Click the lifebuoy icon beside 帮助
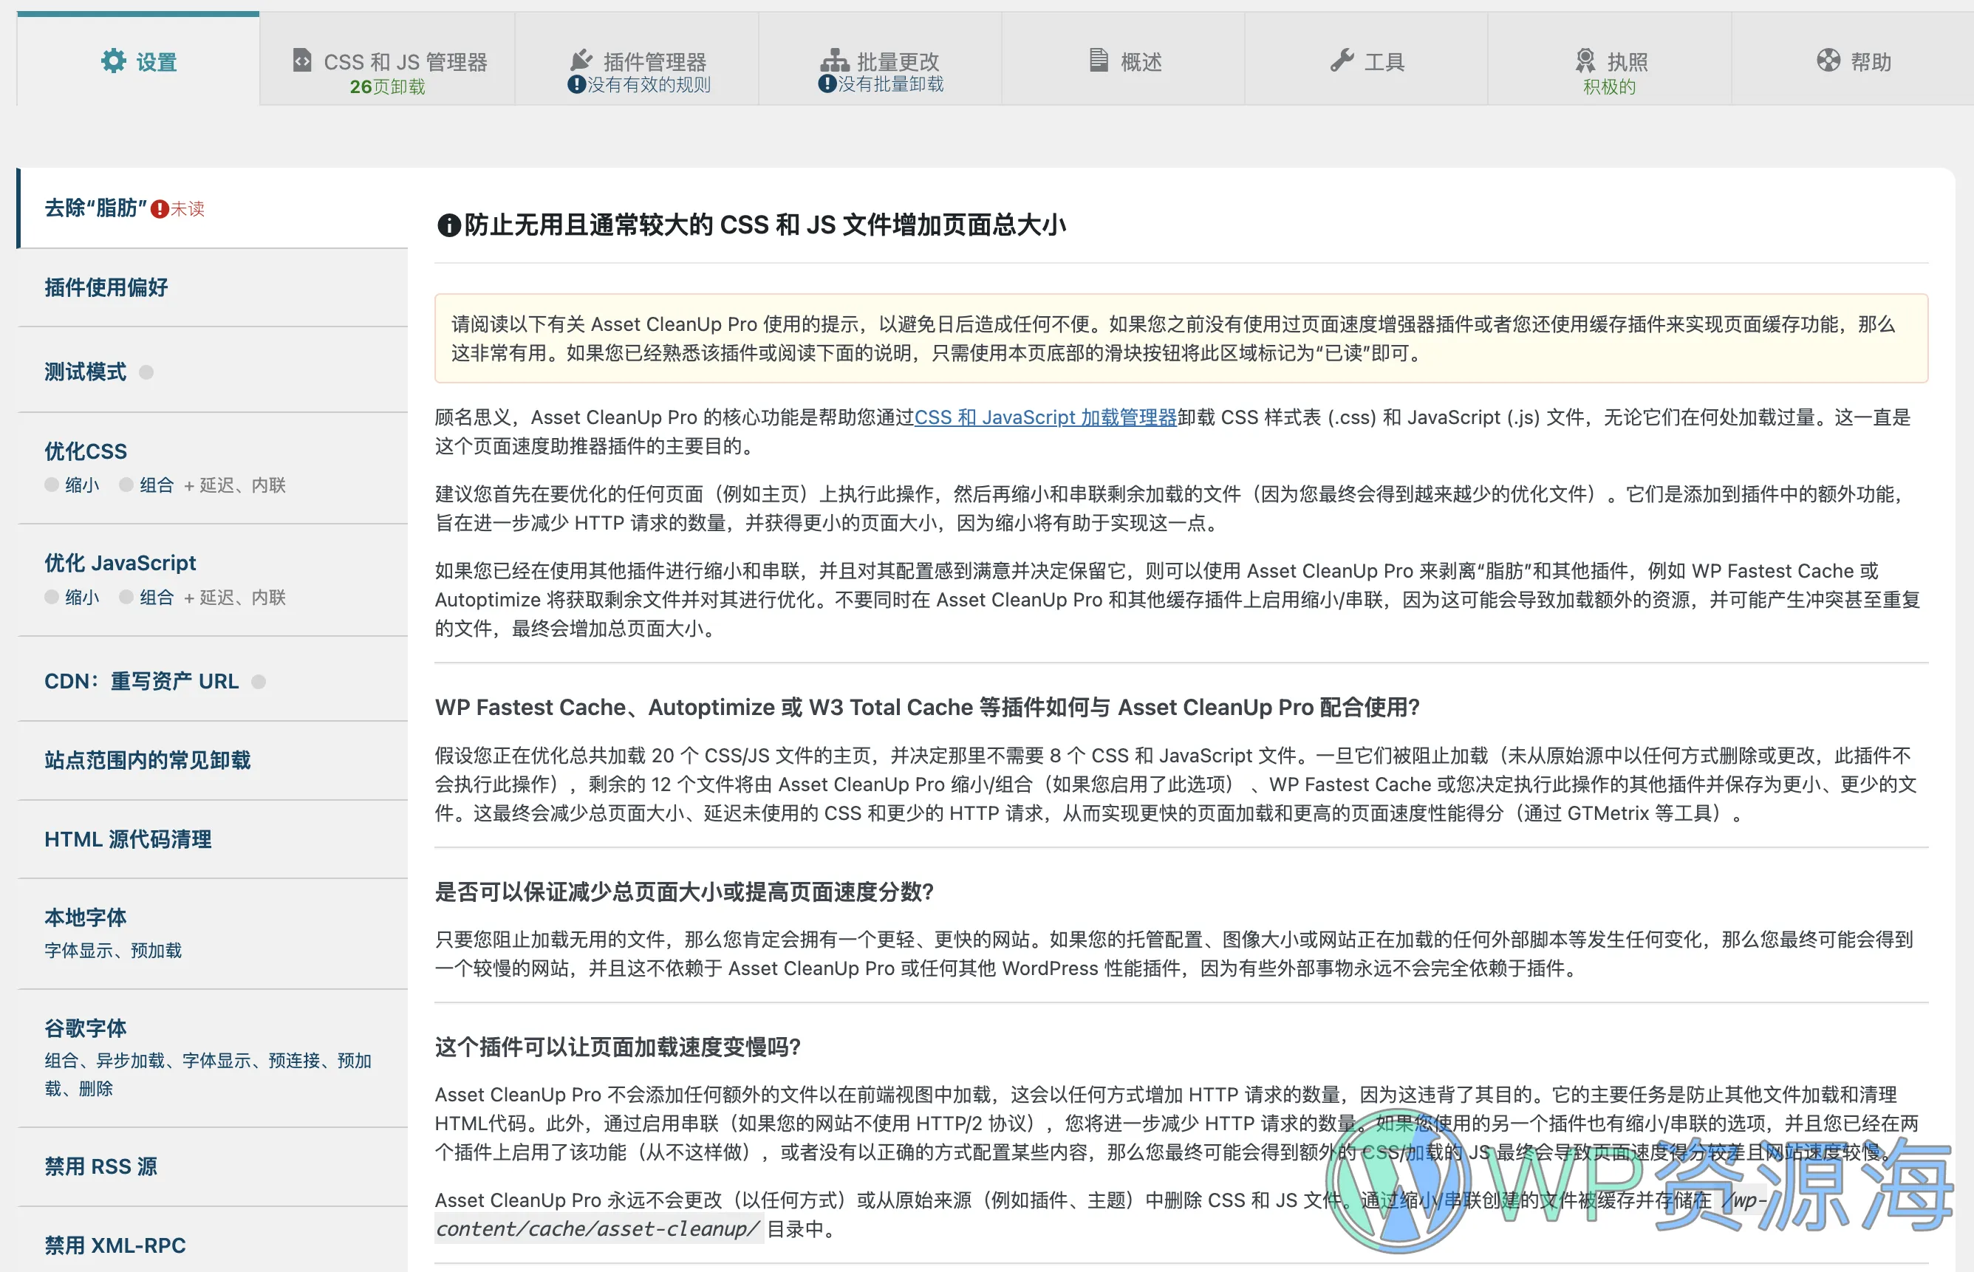 pyautogui.click(x=1828, y=61)
